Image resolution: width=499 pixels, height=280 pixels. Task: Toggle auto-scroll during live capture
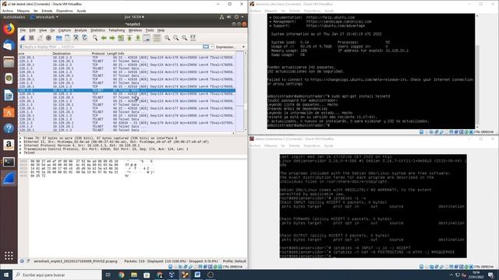pyautogui.click(x=147, y=38)
